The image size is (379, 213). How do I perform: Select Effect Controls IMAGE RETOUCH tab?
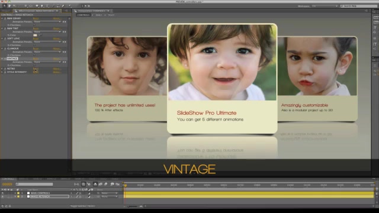click(x=37, y=11)
